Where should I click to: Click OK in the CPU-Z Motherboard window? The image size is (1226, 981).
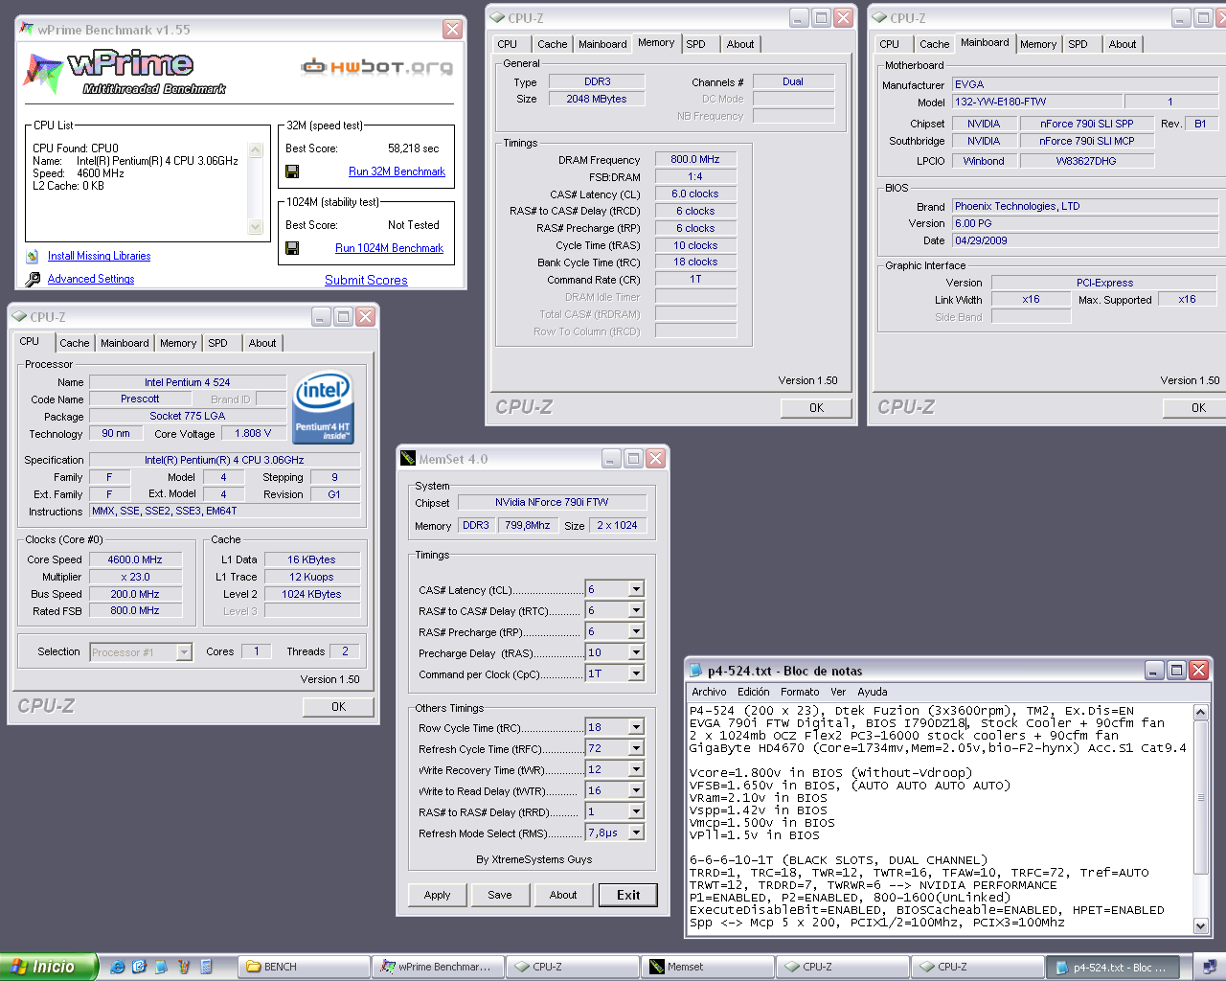(1194, 408)
